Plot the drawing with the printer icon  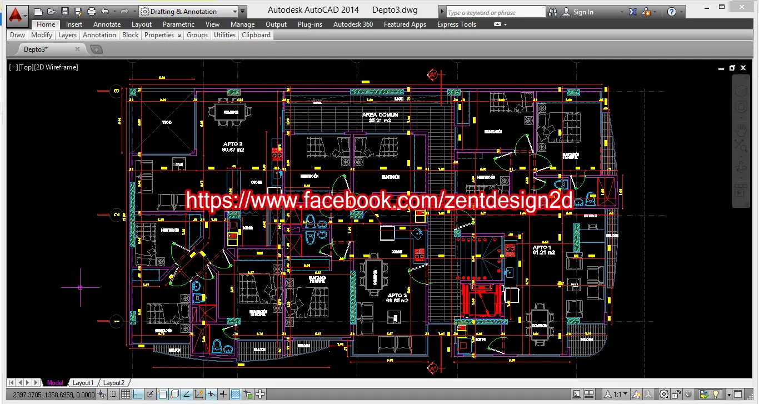coord(92,11)
